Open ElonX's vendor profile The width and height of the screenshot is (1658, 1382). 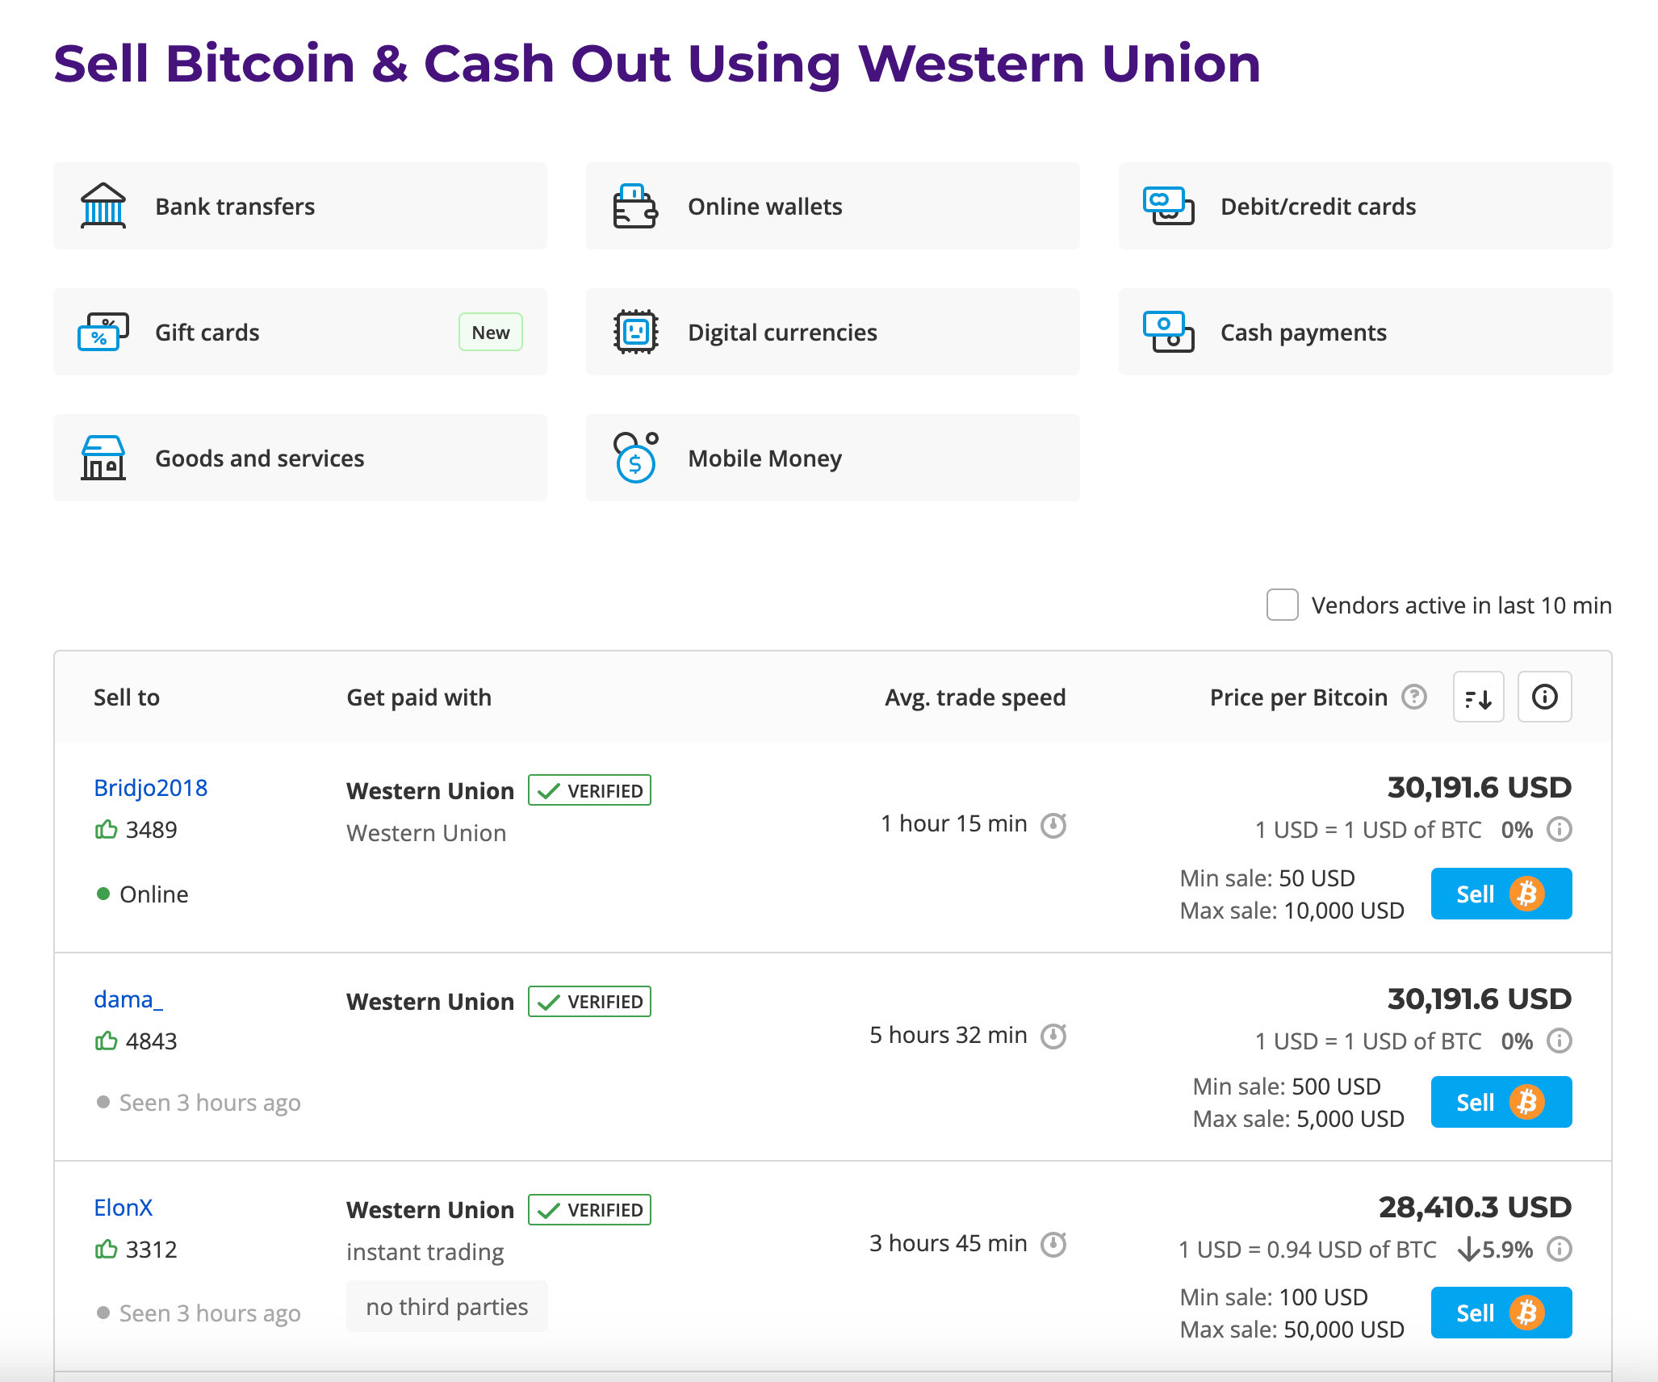pyautogui.click(x=123, y=1207)
